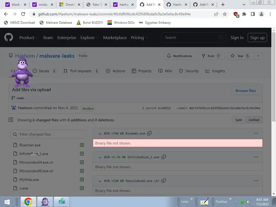Open the Bonzi BUDDY! bookmark

coord(90,23)
